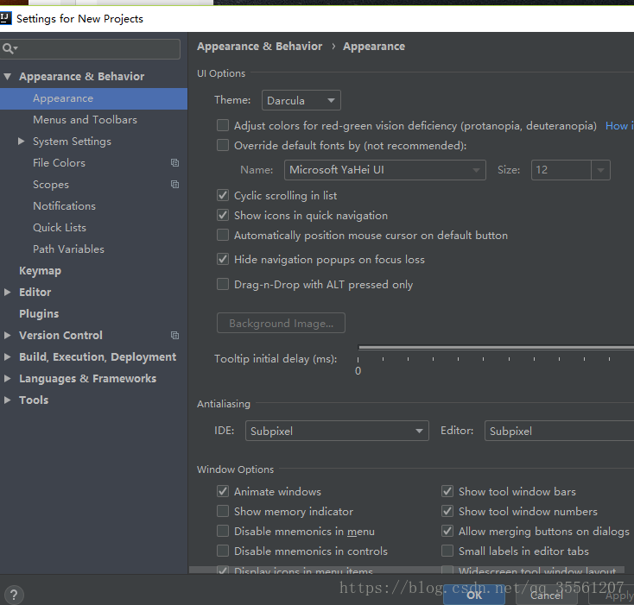Viewport: 634px width, 605px height.
Task: Confirm settings with OK button
Action: 474,596
